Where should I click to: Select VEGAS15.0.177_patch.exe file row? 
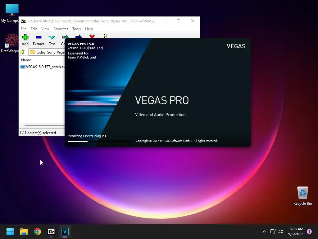tap(43, 67)
